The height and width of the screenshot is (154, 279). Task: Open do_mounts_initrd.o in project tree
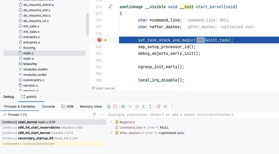point(39,5)
